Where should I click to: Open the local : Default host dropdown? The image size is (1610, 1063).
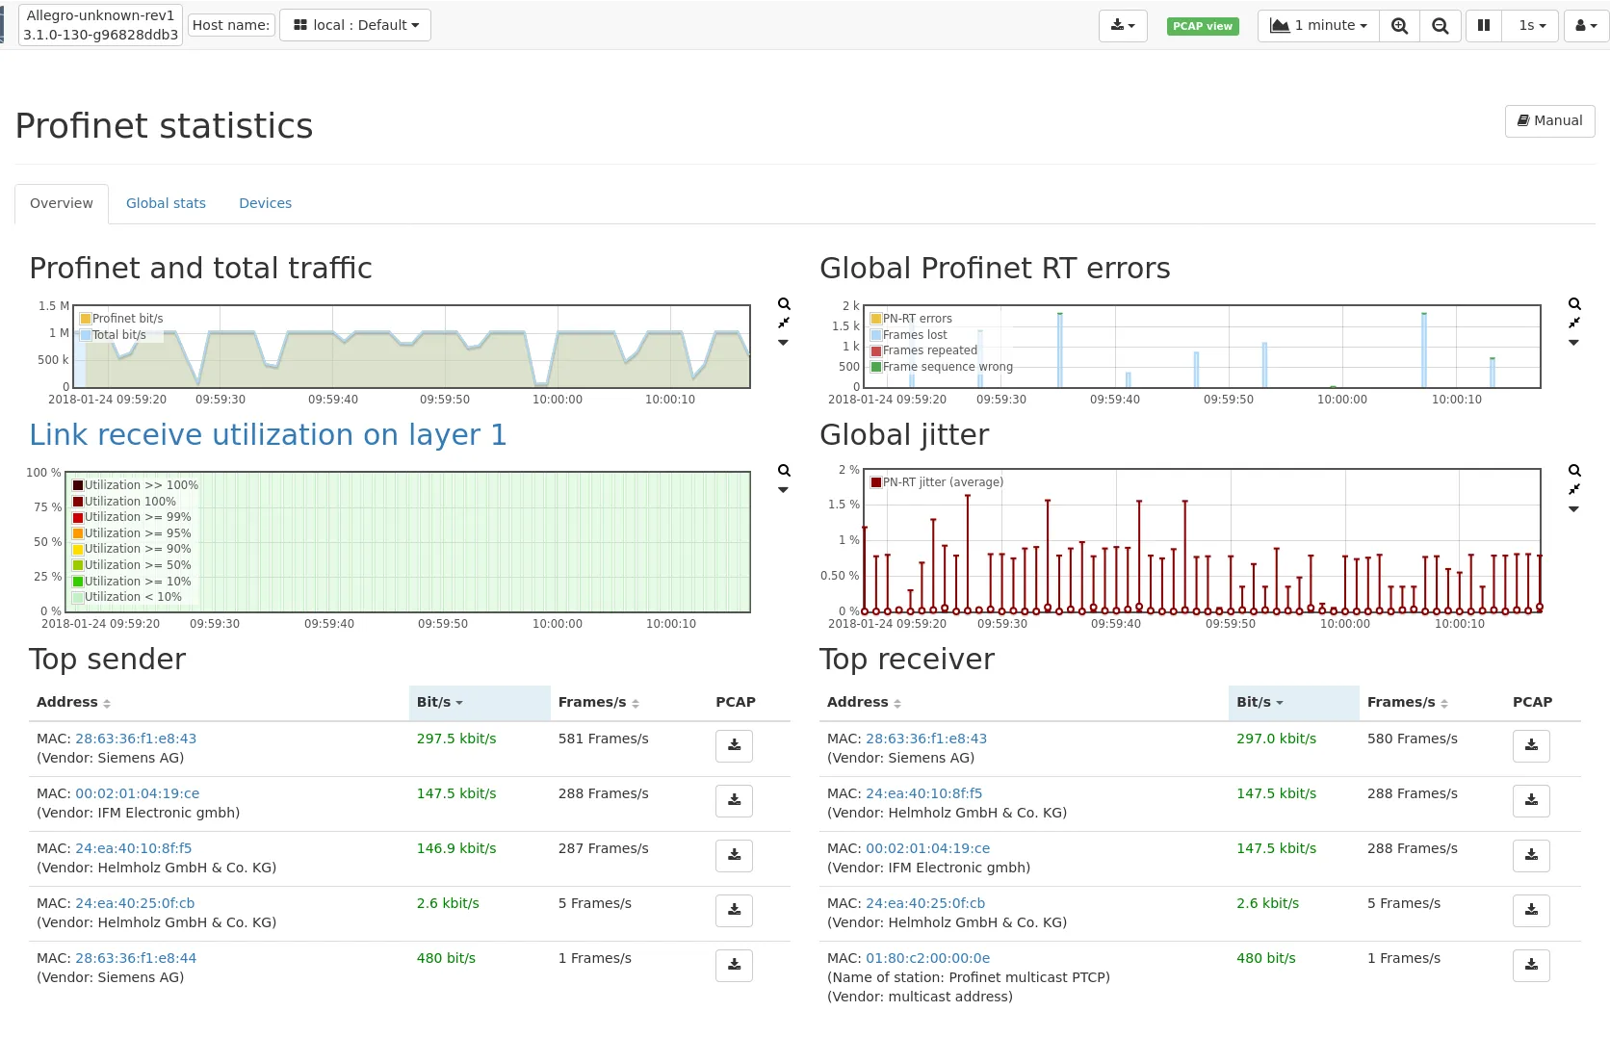coord(355,25)
